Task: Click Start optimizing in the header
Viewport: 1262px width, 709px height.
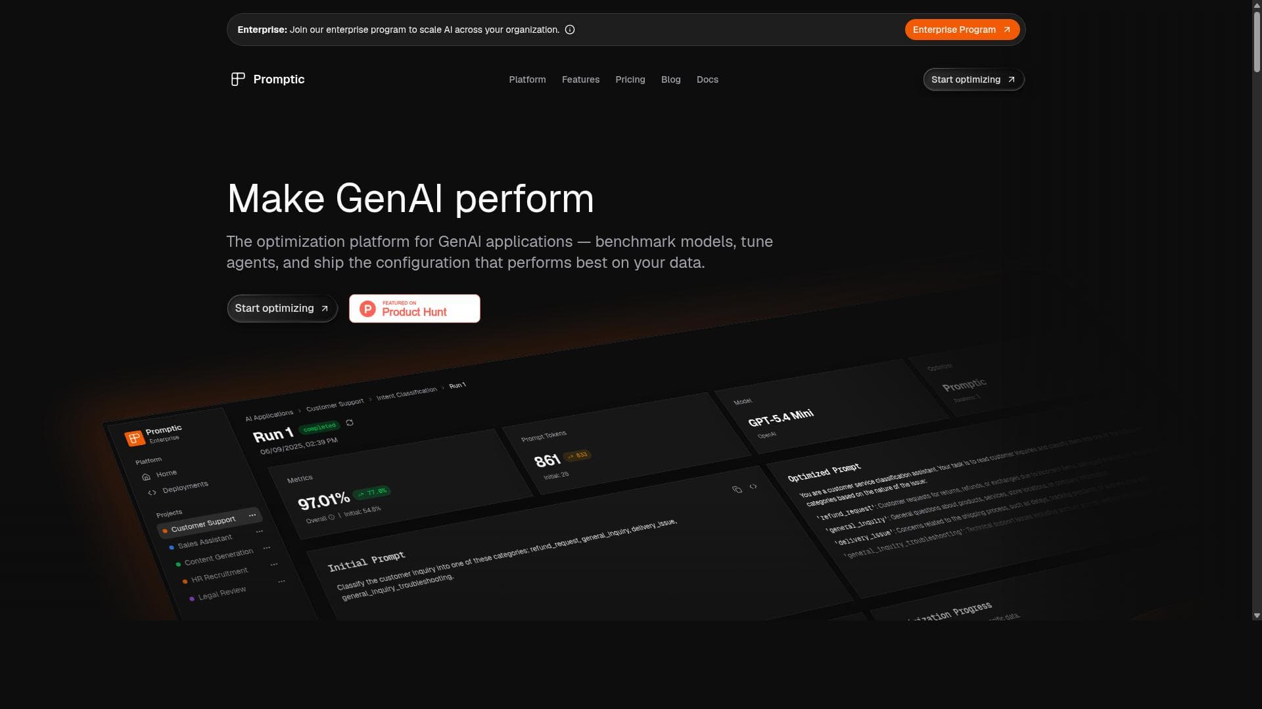Action: tap(973, 79)
